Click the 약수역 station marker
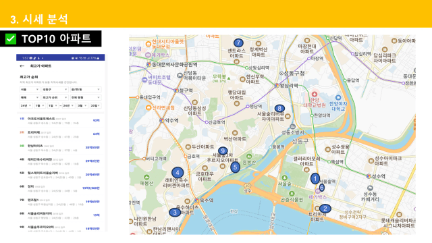Viewport: 432px width, 243px height. [162, 120]
